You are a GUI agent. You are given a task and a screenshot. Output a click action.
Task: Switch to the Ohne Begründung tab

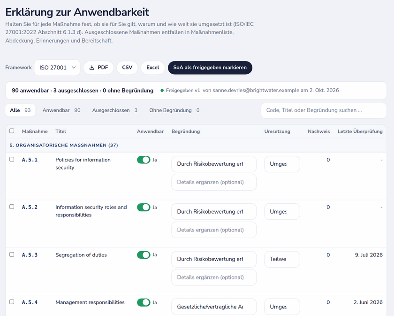click(x=174, y=110)
